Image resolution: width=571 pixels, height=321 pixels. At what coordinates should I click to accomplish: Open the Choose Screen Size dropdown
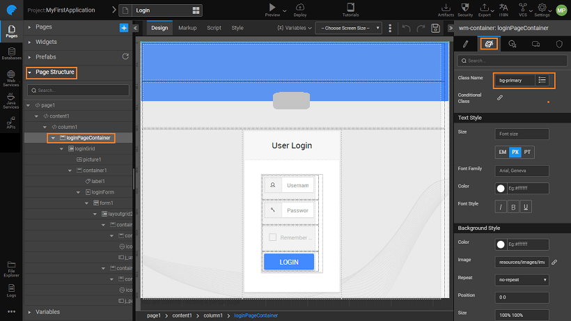[x=348, y=28]
